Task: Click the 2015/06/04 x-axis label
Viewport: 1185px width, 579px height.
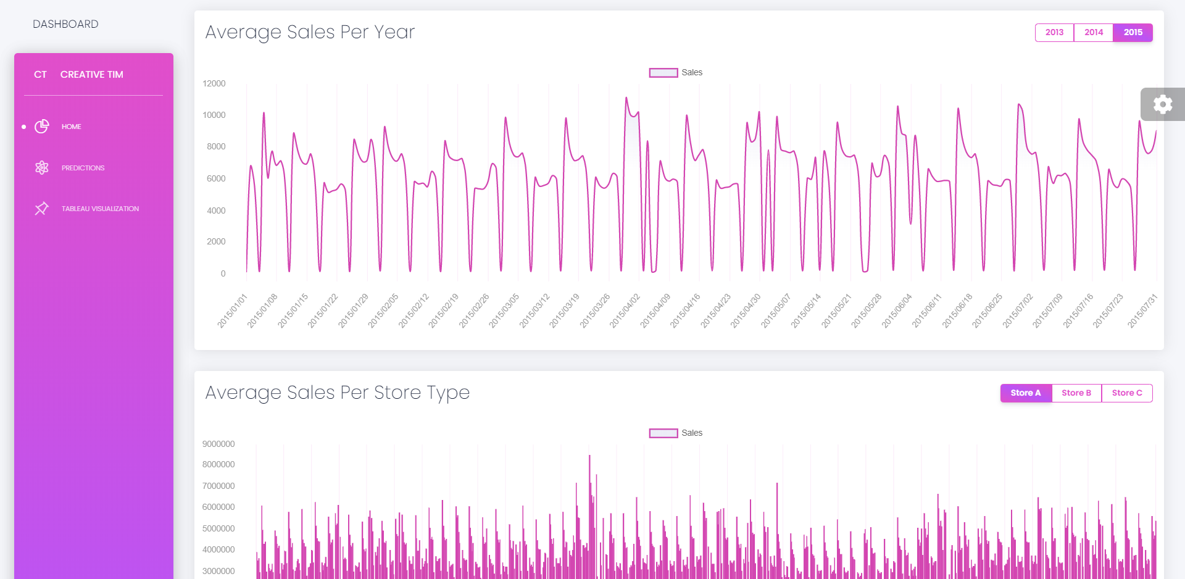Action: (x=896, y=311)
